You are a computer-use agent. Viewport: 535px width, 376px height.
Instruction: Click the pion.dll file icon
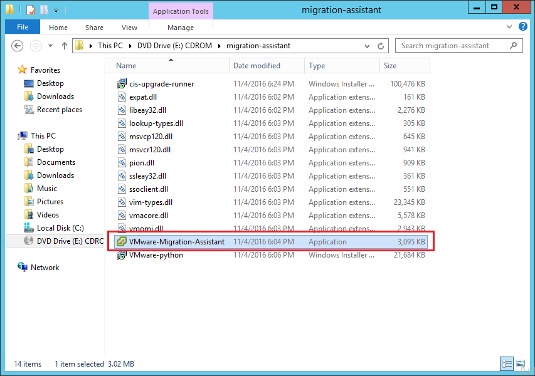point(122,162)
